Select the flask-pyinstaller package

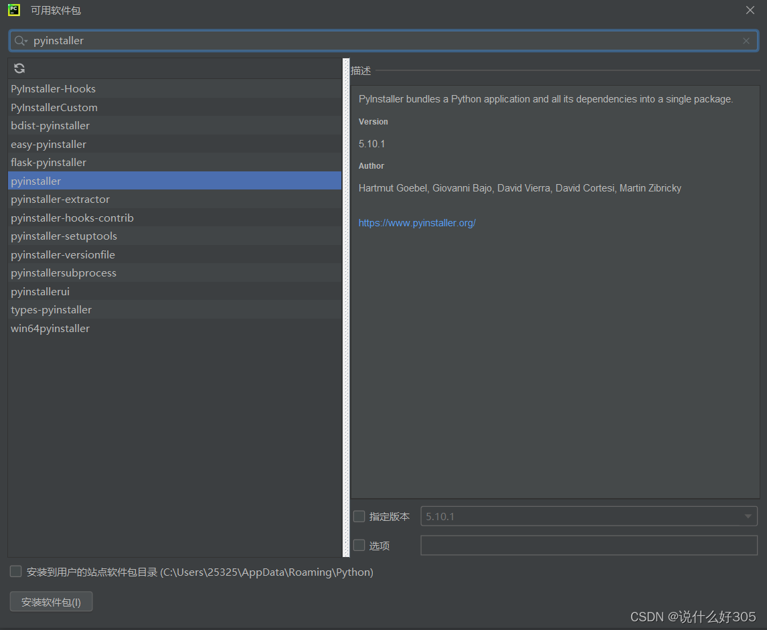pos(48,162)
